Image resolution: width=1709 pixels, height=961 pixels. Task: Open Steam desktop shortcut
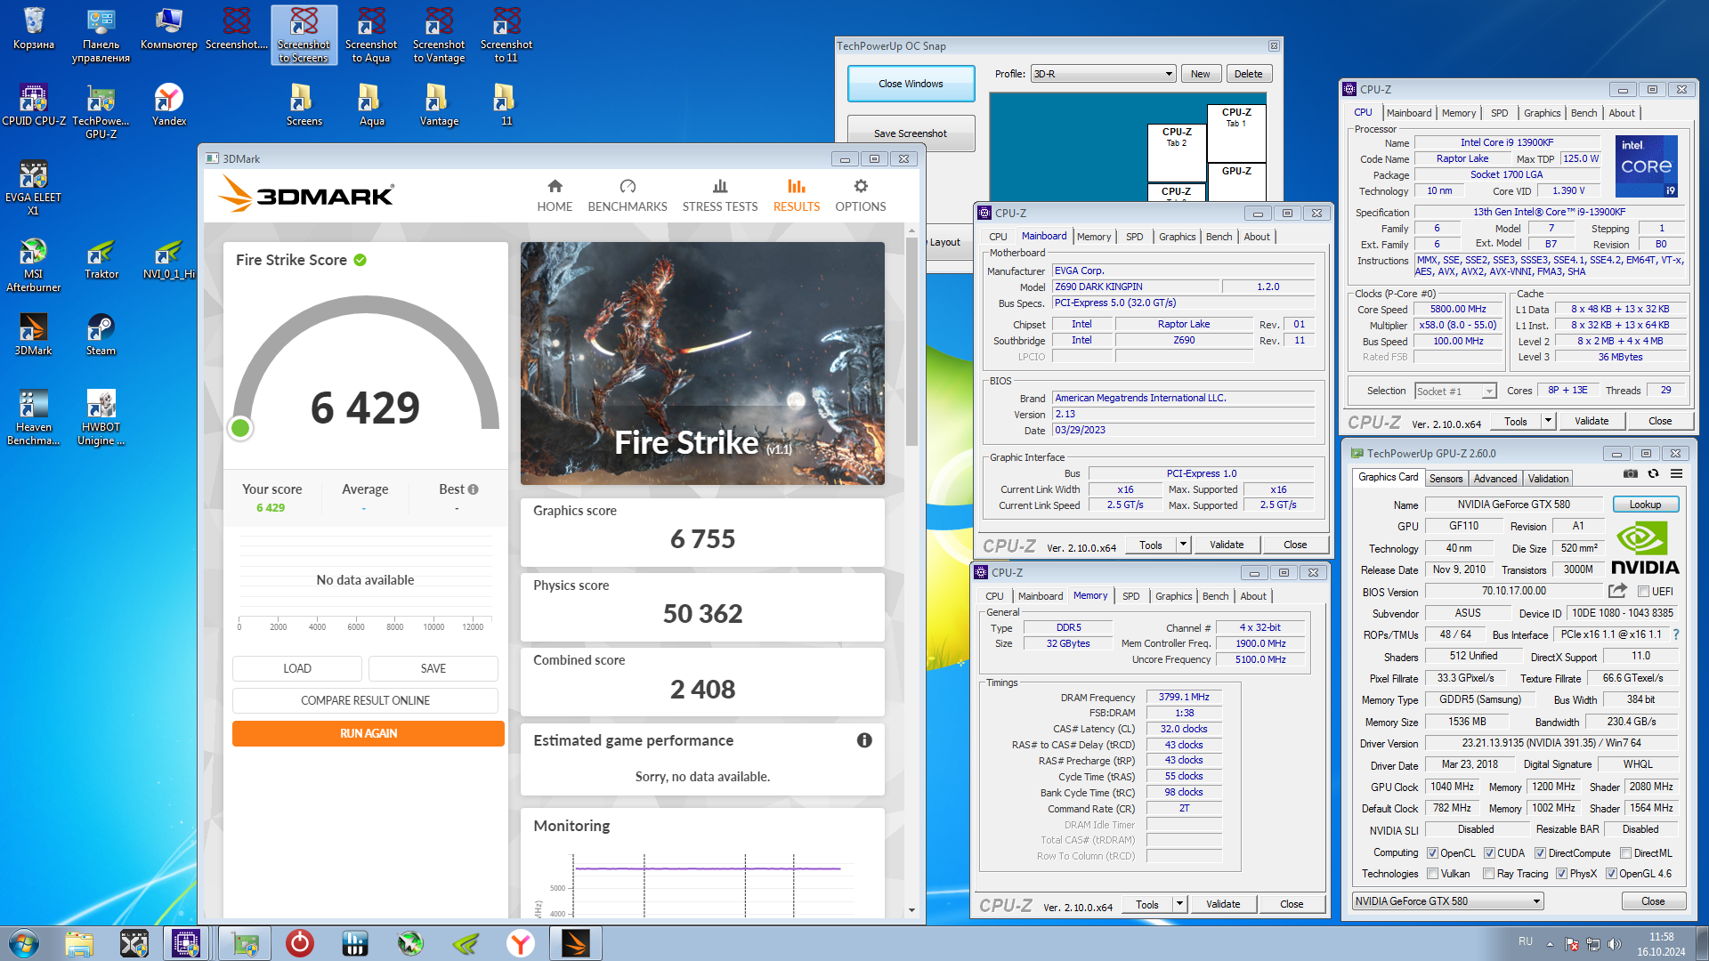click(x=101, y=335)
